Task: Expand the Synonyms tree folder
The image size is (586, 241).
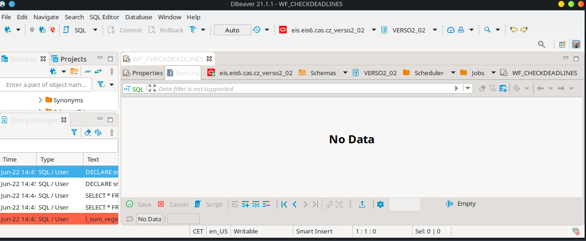Action: 40,100
